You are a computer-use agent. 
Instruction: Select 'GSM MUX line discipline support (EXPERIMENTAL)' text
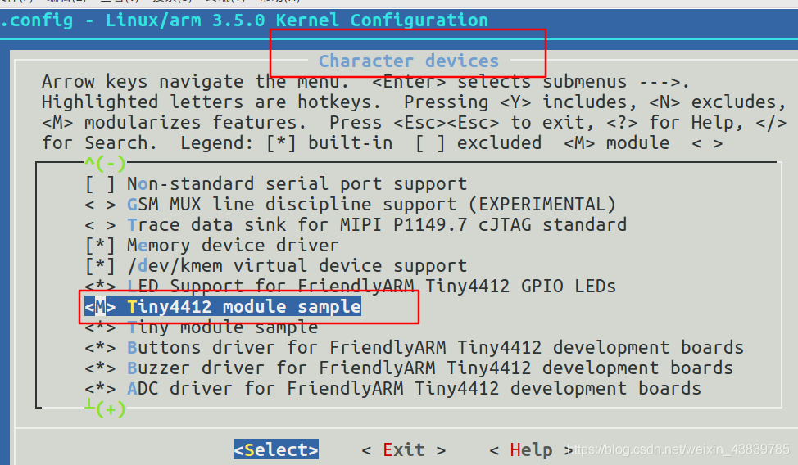click(x=371, y=205)
